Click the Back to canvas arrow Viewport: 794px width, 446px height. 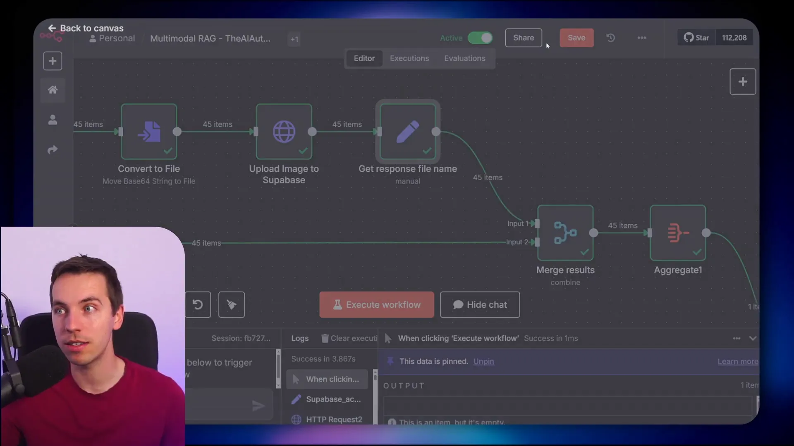[52, 28]
